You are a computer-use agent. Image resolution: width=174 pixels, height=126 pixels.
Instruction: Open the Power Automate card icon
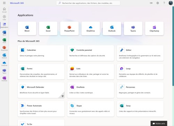(23, 105)
